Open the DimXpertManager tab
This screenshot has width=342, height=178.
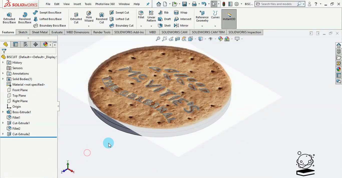(x=36, y=44)
